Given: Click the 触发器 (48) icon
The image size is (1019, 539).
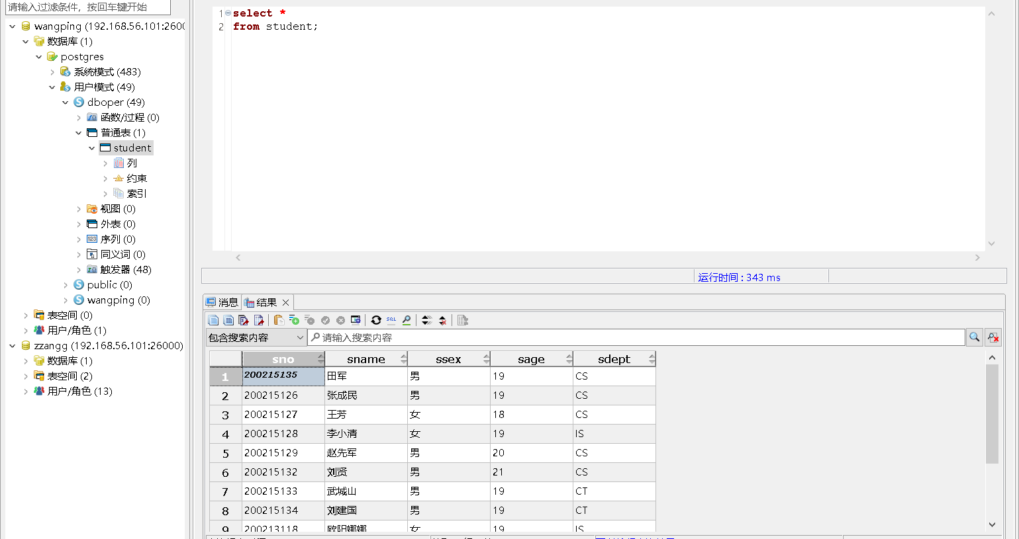Looking at the screenshot, I should pos(92,270).
